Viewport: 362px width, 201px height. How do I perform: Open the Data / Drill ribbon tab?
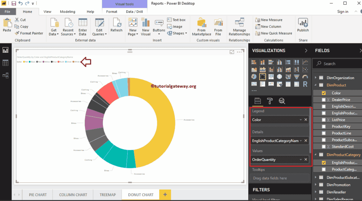(135, 11)
